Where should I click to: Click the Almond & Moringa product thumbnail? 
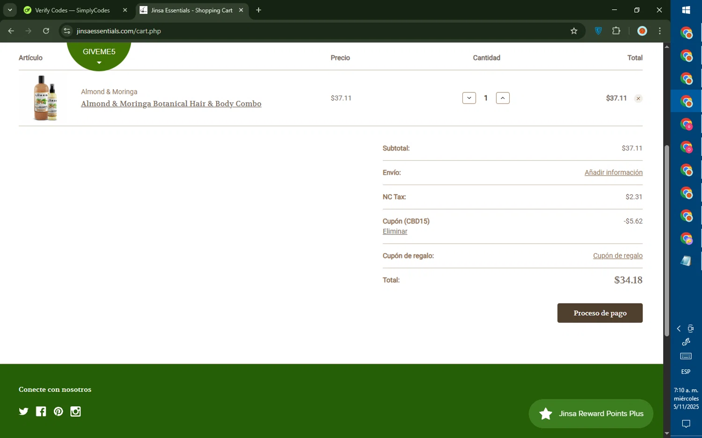point(45,98)
